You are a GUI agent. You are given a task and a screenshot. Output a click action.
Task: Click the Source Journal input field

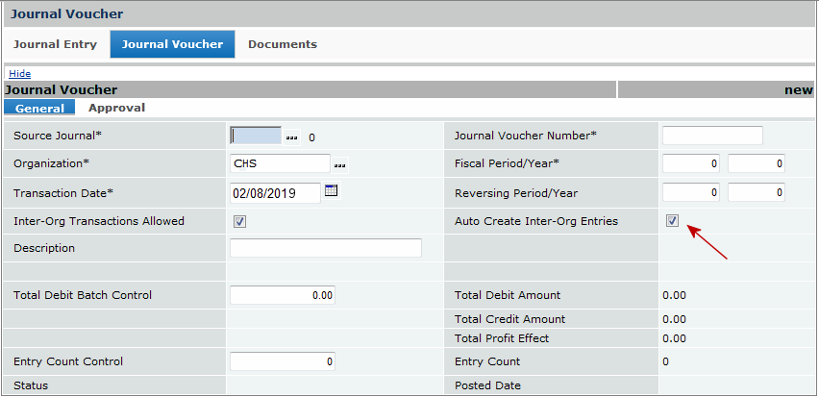pos(256,136)
